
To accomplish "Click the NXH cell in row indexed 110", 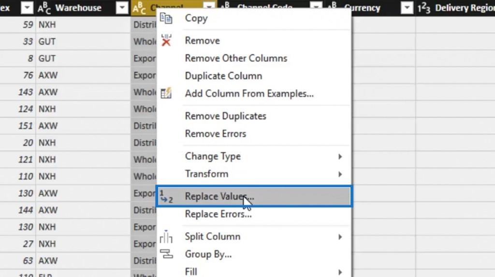I will pos(83,176).
